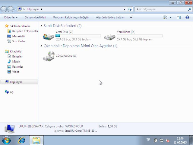The height and width of the screenshot is (145, 193).
Task: Select Bilgisayar in the address bar path
Action: point(33,9)
